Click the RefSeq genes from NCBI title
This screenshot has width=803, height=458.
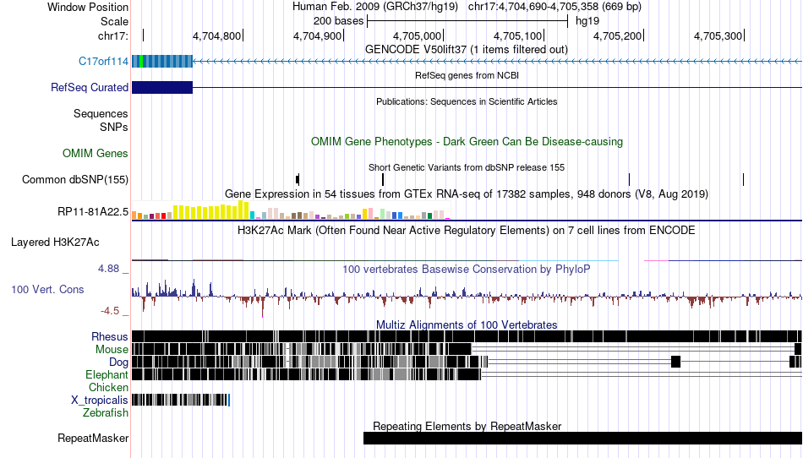click(x=467, y=76)
